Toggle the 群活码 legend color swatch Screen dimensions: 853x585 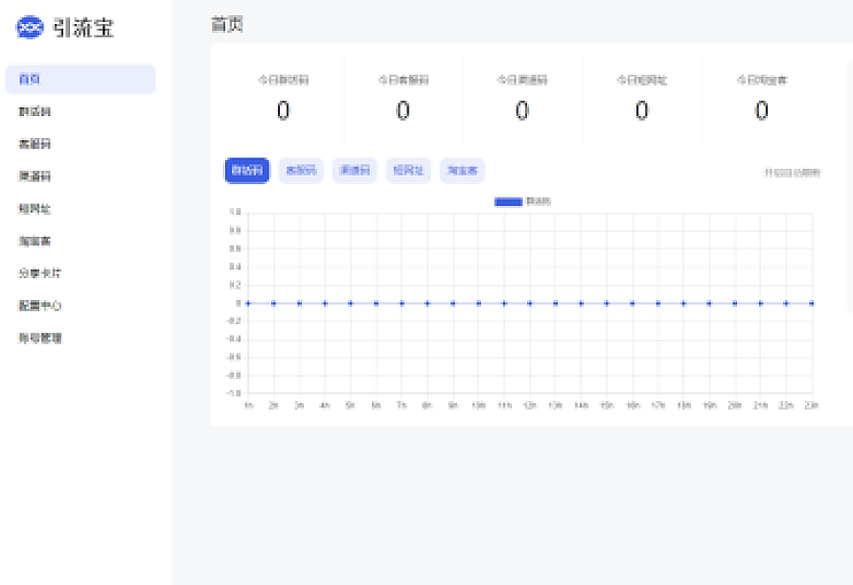tap(508, 201)
